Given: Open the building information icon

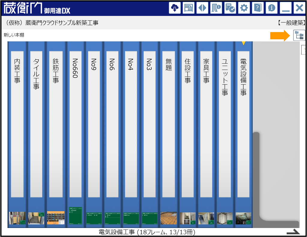Looking at the screenshot, I should click(x=216, y=8).
